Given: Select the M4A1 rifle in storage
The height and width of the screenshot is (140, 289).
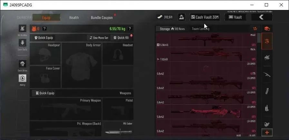Looking at the screenshot, I should pos(206,40).
